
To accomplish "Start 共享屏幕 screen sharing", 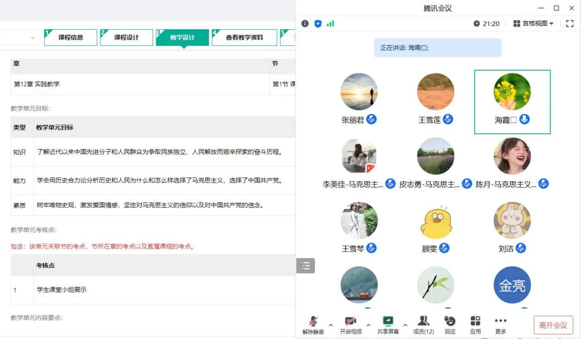I will coord(388,325).
